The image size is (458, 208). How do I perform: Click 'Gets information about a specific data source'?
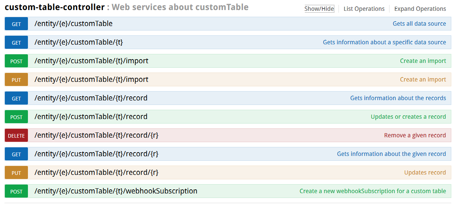384,42
